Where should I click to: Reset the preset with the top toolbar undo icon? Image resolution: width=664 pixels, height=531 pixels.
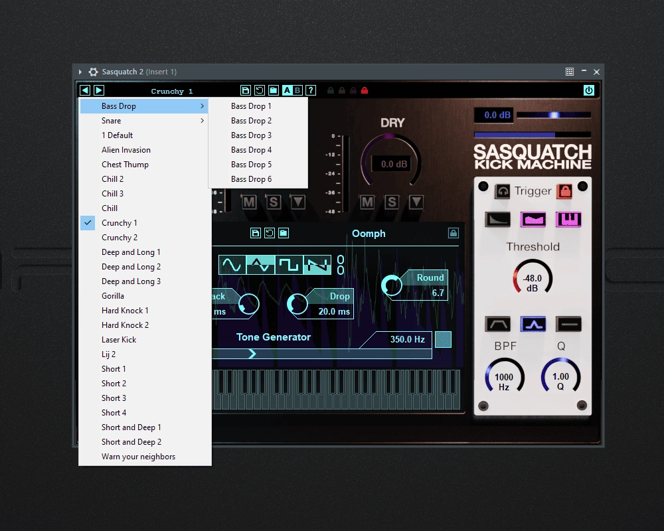pyautogui.click(x=259, y=90)
